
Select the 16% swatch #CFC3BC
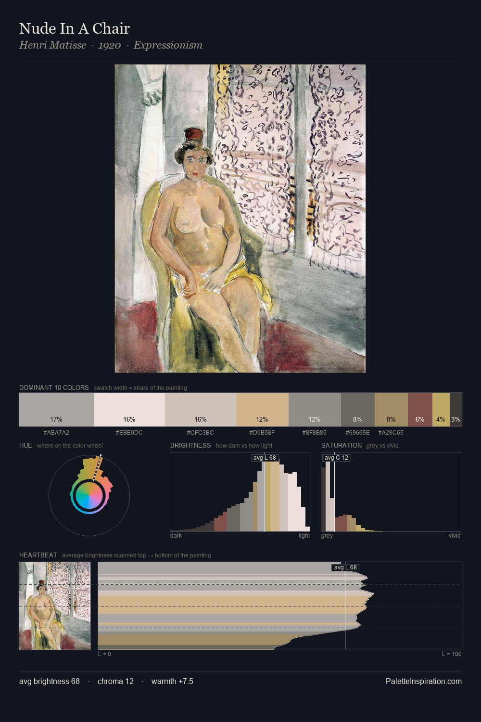[201, 410]
